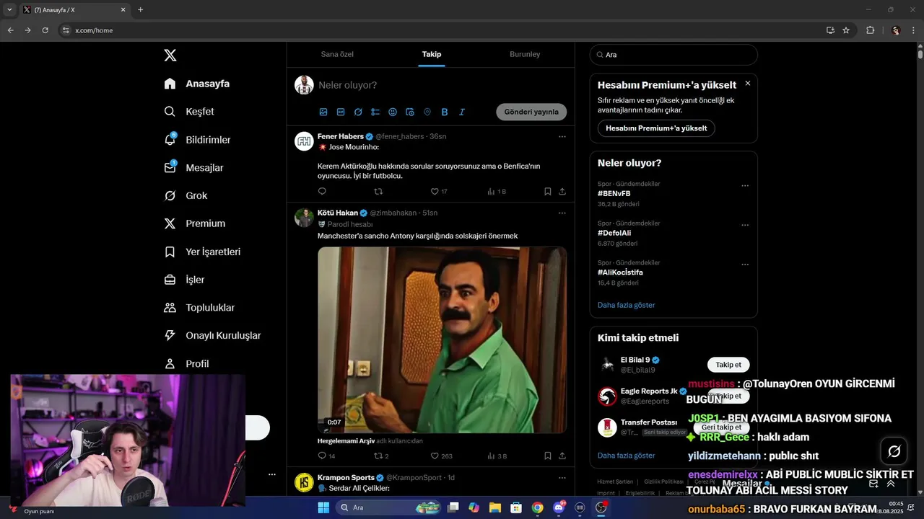Open Topluluklar communities
The image size is (924, 519).
click(x=199, y=308)
